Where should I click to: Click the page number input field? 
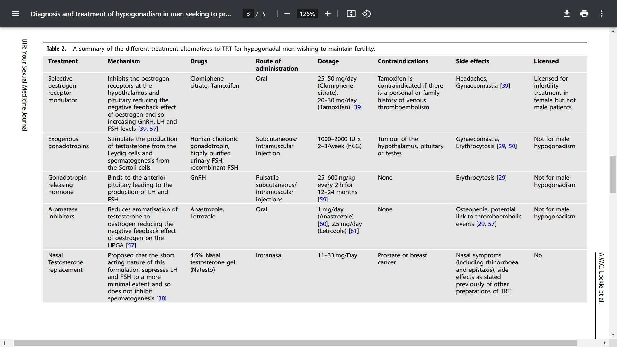click(248, 14)
